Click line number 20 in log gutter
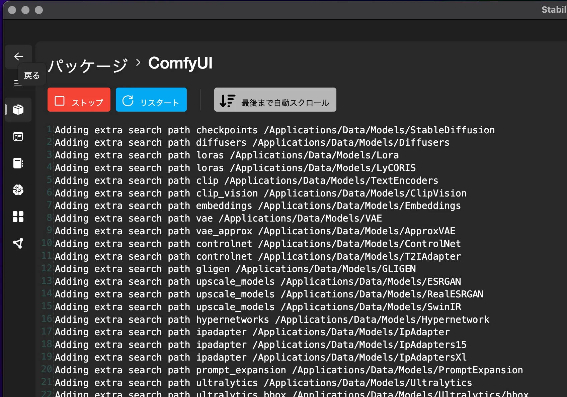 pos(47,369)
